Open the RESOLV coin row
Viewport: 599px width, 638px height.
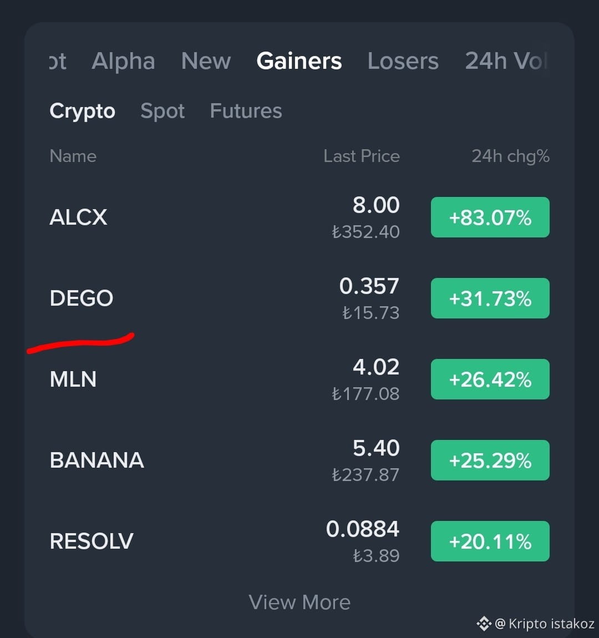pyautogui.click(x=299, y=541)
